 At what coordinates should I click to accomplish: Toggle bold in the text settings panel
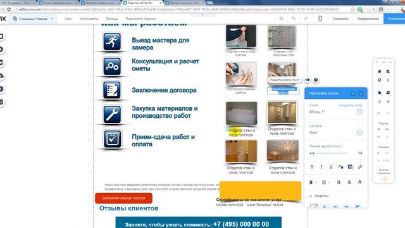[x=312, y=167]
